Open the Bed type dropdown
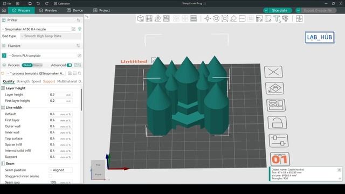 point(51,36)
